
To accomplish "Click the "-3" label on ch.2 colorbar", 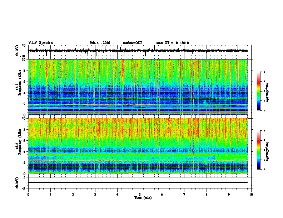I will [264, 131].
